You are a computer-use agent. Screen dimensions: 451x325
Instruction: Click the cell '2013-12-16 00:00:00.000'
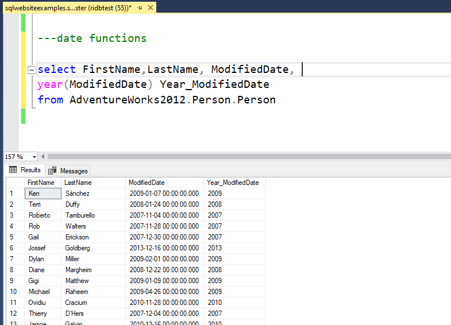pos(164,248)
